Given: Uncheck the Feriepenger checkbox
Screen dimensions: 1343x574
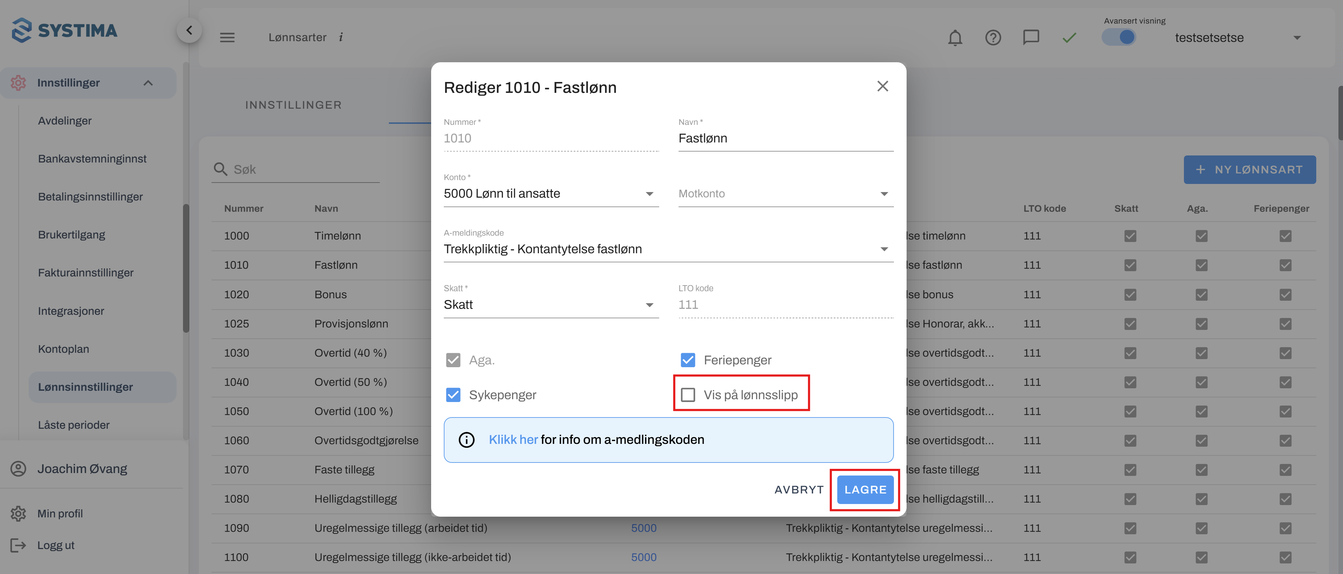Looking at the screenshot, I should [x=688, y=360].
